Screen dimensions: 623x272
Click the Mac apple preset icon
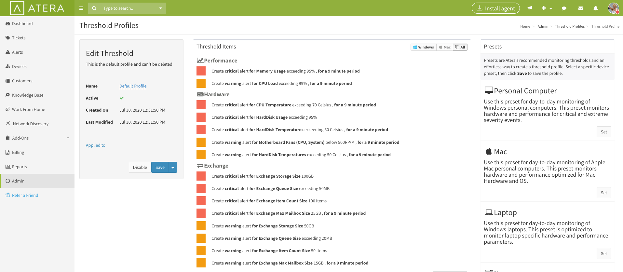489,151
